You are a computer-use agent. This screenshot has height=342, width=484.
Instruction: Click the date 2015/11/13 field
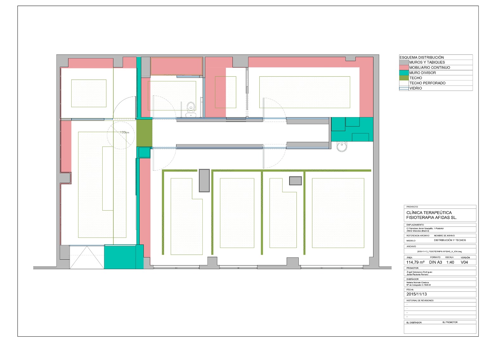point(417,294)
